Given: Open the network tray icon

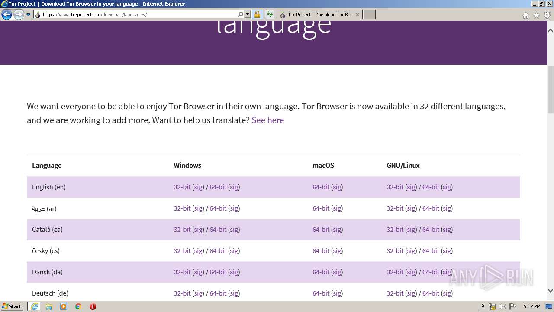Looking at the screenshot, I should click(492, 306).
